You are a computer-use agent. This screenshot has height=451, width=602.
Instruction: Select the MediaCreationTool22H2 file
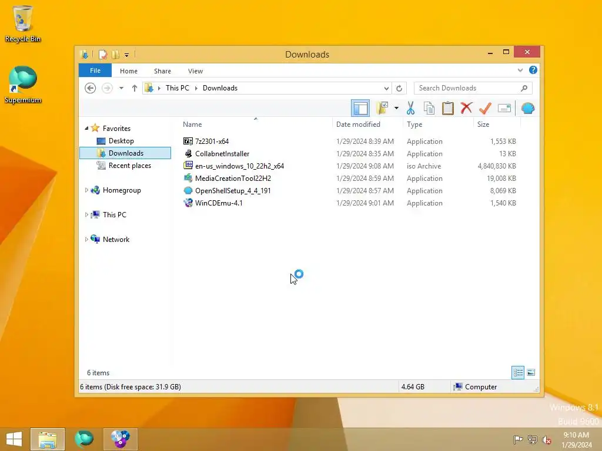click(233, 179)
